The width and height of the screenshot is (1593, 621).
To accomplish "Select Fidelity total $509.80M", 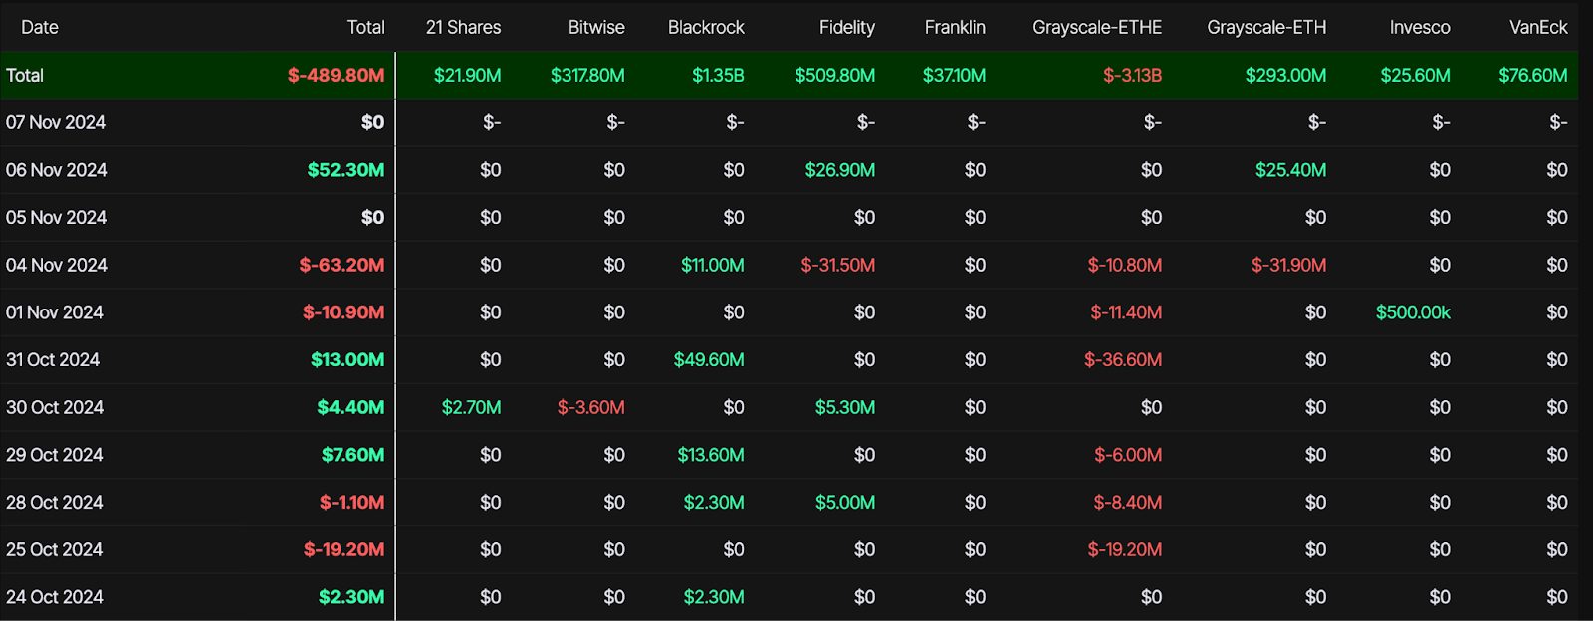I will coord(834,75).
